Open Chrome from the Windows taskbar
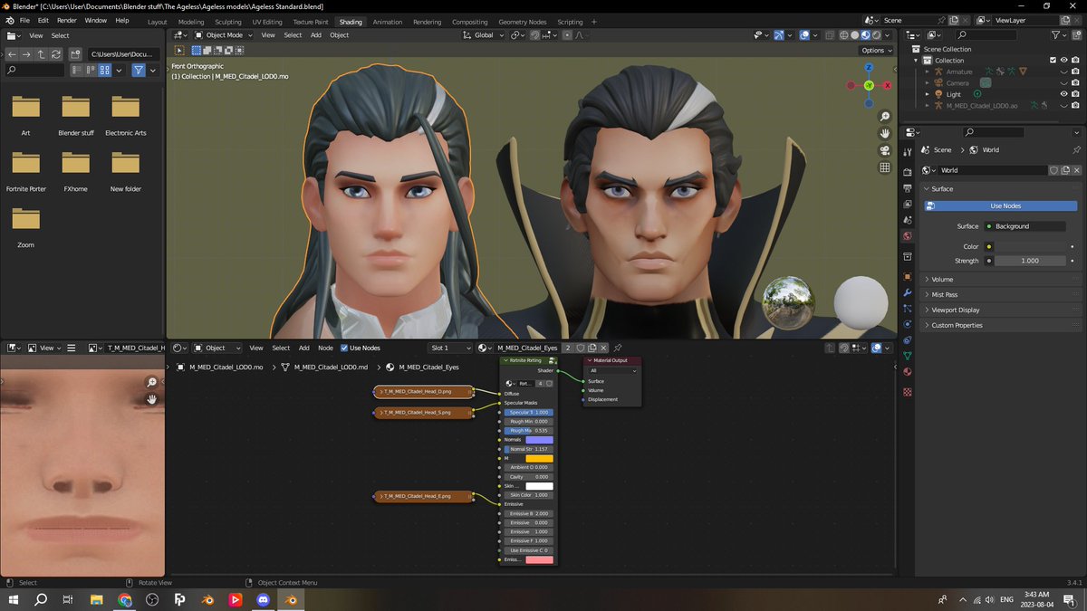This screenshot has width=1087, height=611. [x=124, y=599]
